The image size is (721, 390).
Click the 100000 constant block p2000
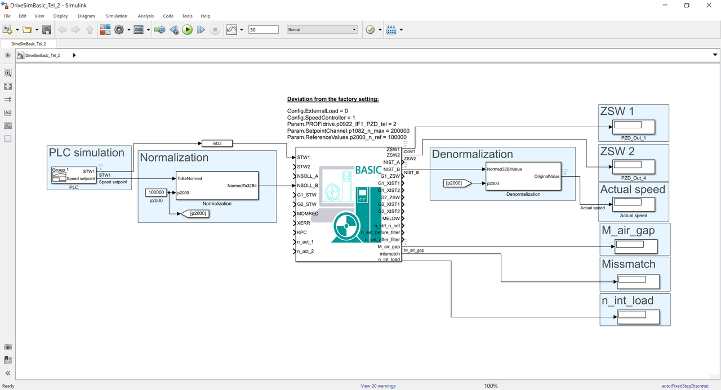click(x=156, y=192)
